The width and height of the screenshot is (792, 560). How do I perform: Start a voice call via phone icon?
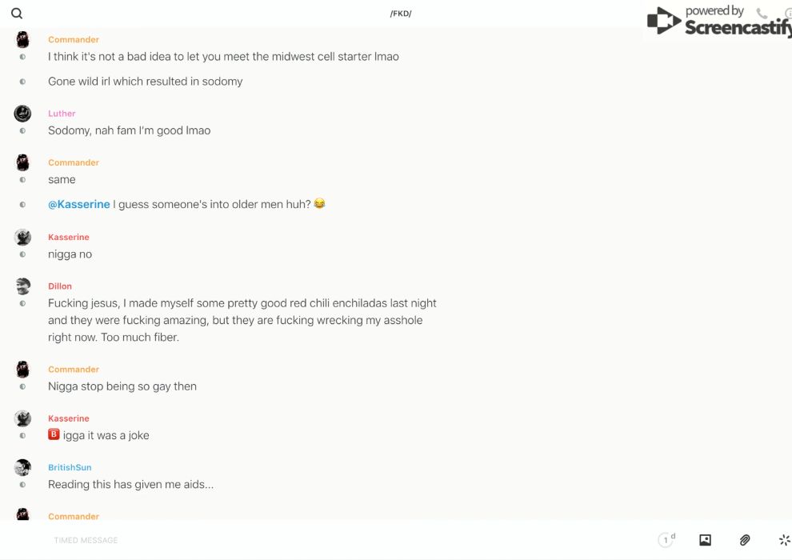pyautogui.click(x=762, y=14)
